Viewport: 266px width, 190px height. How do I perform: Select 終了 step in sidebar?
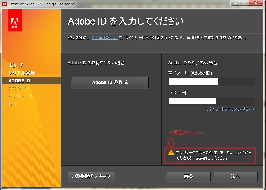[x=13, y=104]
